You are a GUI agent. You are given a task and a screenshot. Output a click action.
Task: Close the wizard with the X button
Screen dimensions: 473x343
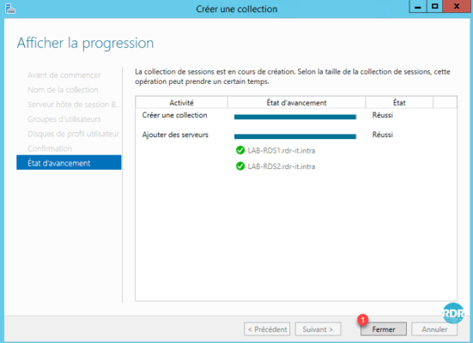pyautogui.click(x=457, y=6)
